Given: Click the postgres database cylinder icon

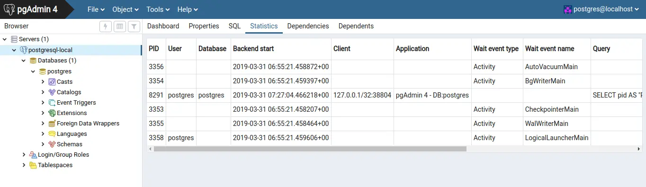Looking at the screenshot, I should pyautogui.click(x=43, y=71).
